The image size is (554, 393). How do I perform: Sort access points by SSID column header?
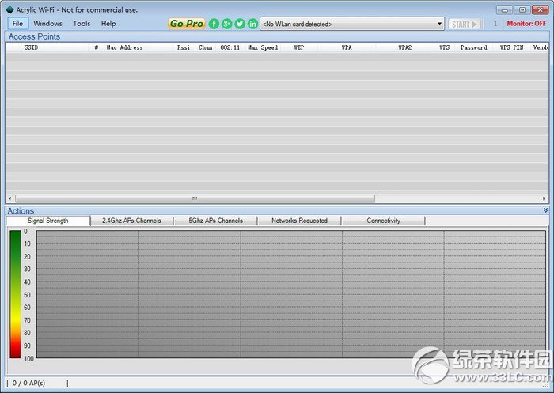coord(31,47)
